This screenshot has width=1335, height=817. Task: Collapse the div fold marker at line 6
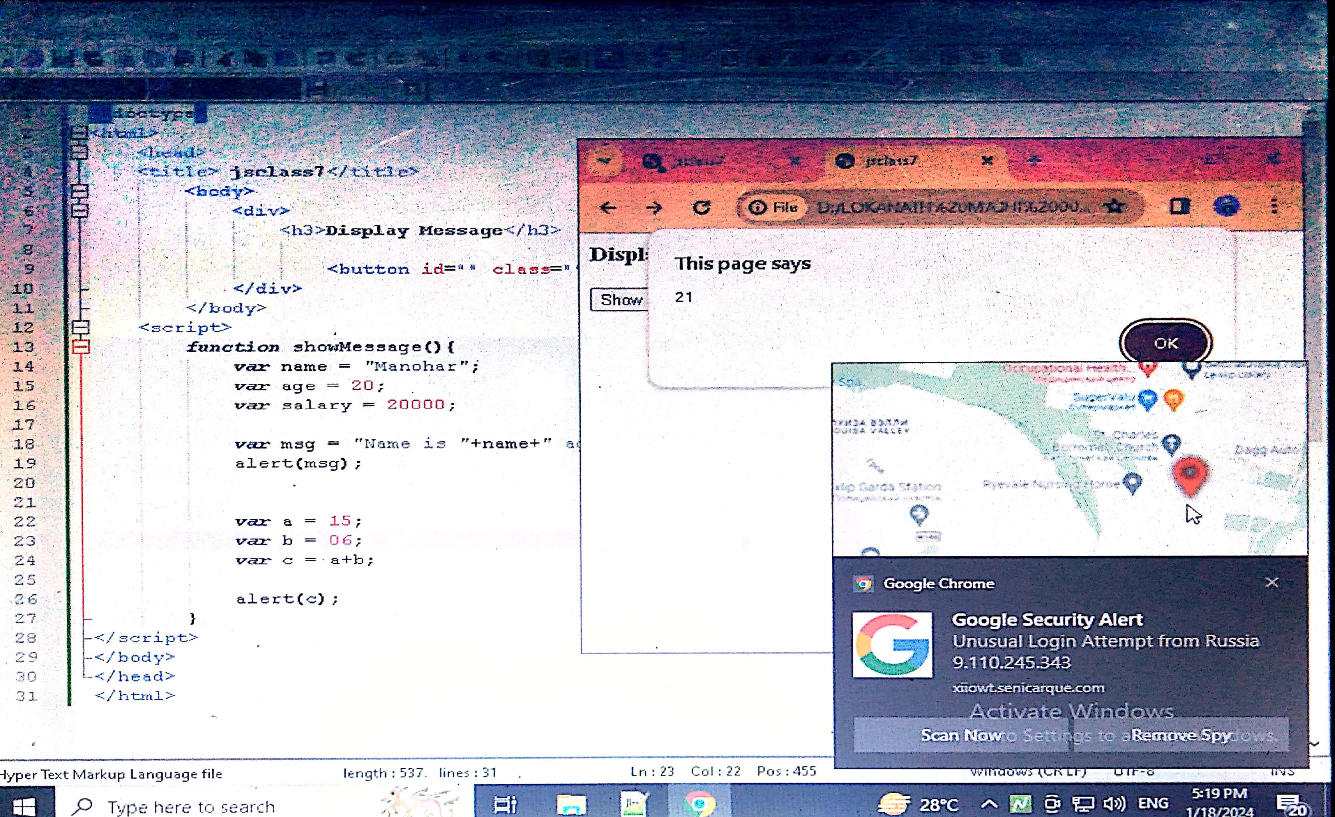(80, 211)
